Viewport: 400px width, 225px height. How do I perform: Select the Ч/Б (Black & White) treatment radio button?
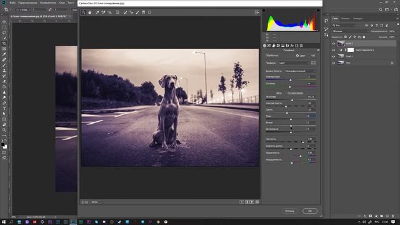point(309,56)
